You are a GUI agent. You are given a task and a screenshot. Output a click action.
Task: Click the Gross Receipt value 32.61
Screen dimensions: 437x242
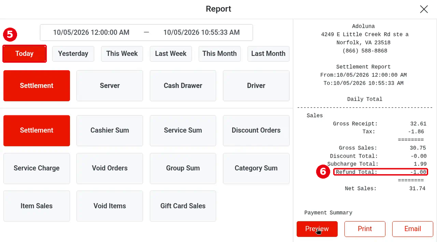[x=418, y=124]
